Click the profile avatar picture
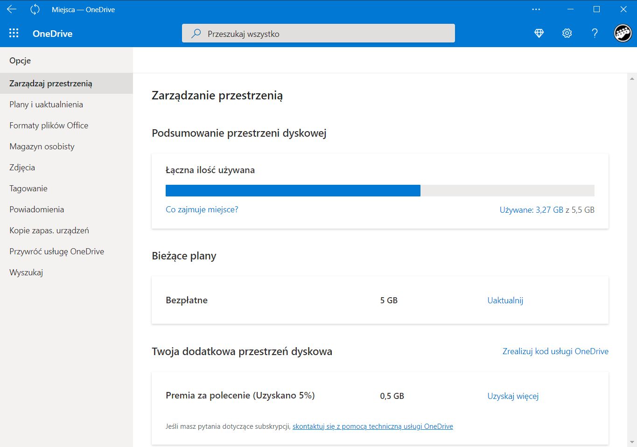Image resolution: width=637 pixels, height=447 pixels. [623, 33]
